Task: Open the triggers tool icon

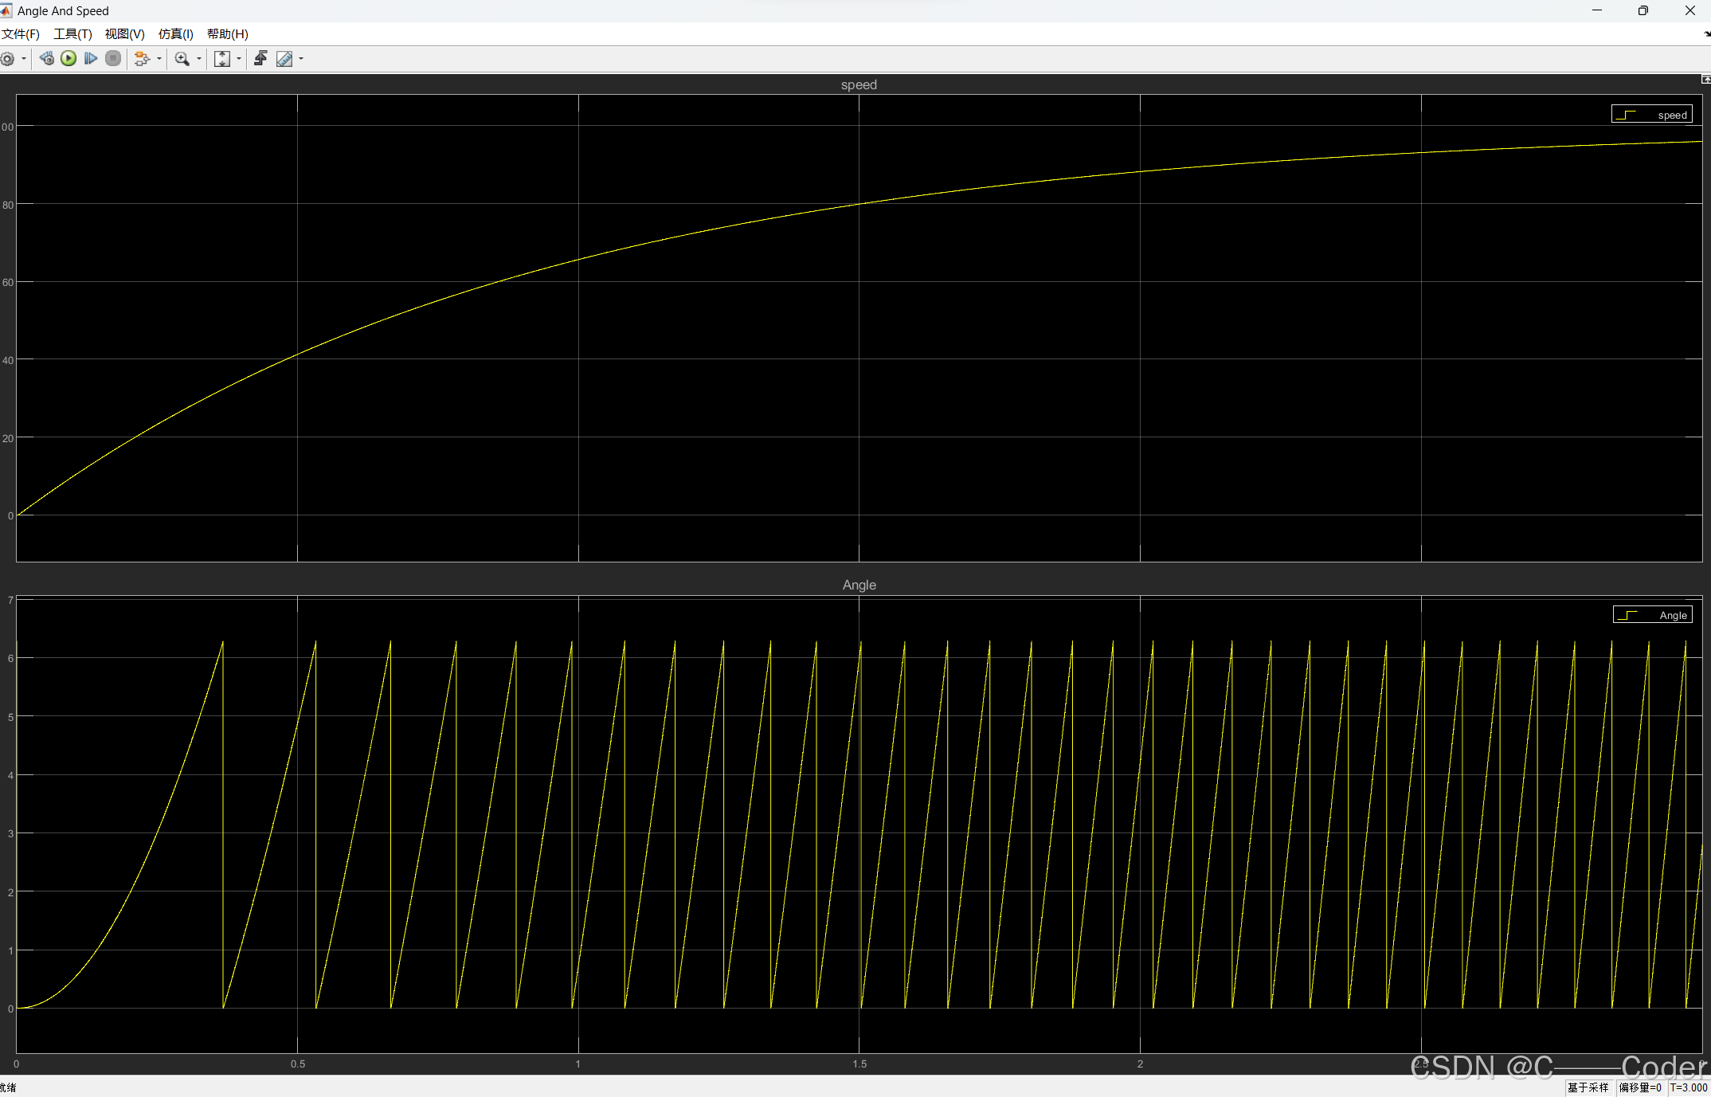Action: 260,59
